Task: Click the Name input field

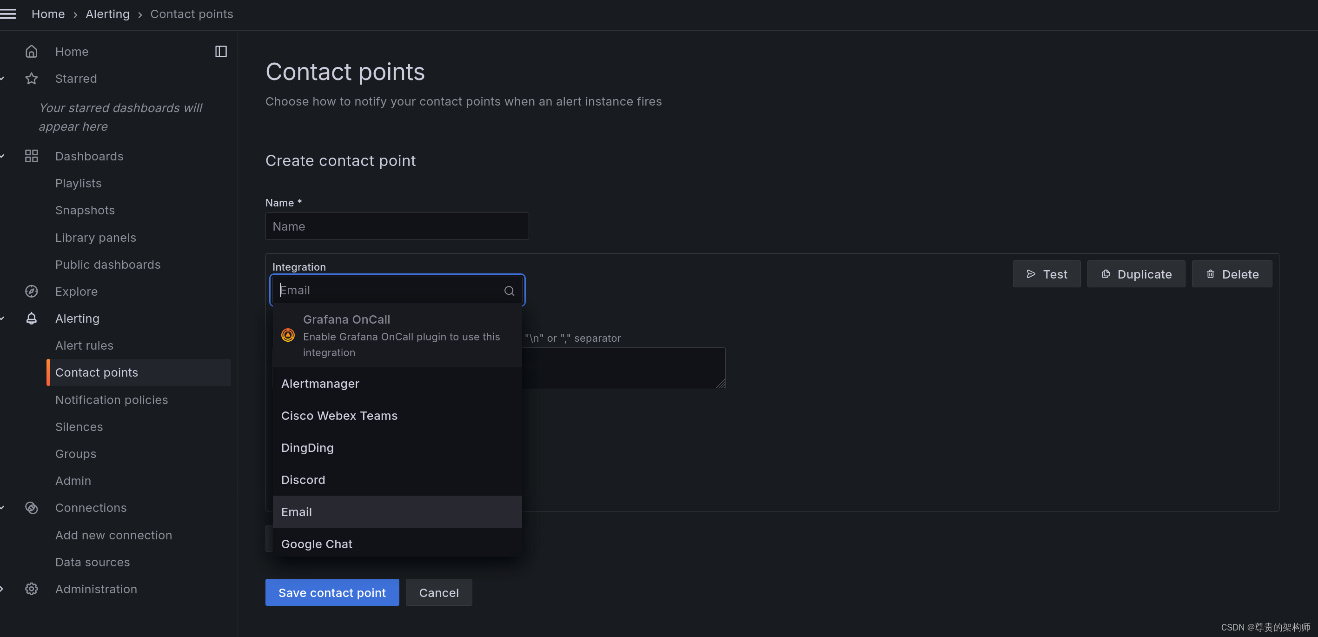Action: [397, 226]
